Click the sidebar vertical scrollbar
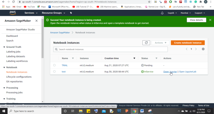Viewport: 214px width, 114px height. point(42,38)
